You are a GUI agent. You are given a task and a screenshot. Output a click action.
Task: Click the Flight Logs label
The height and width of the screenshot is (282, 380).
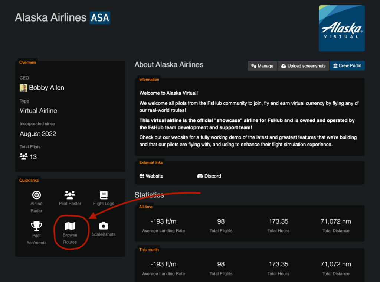(x=104, y=204)
